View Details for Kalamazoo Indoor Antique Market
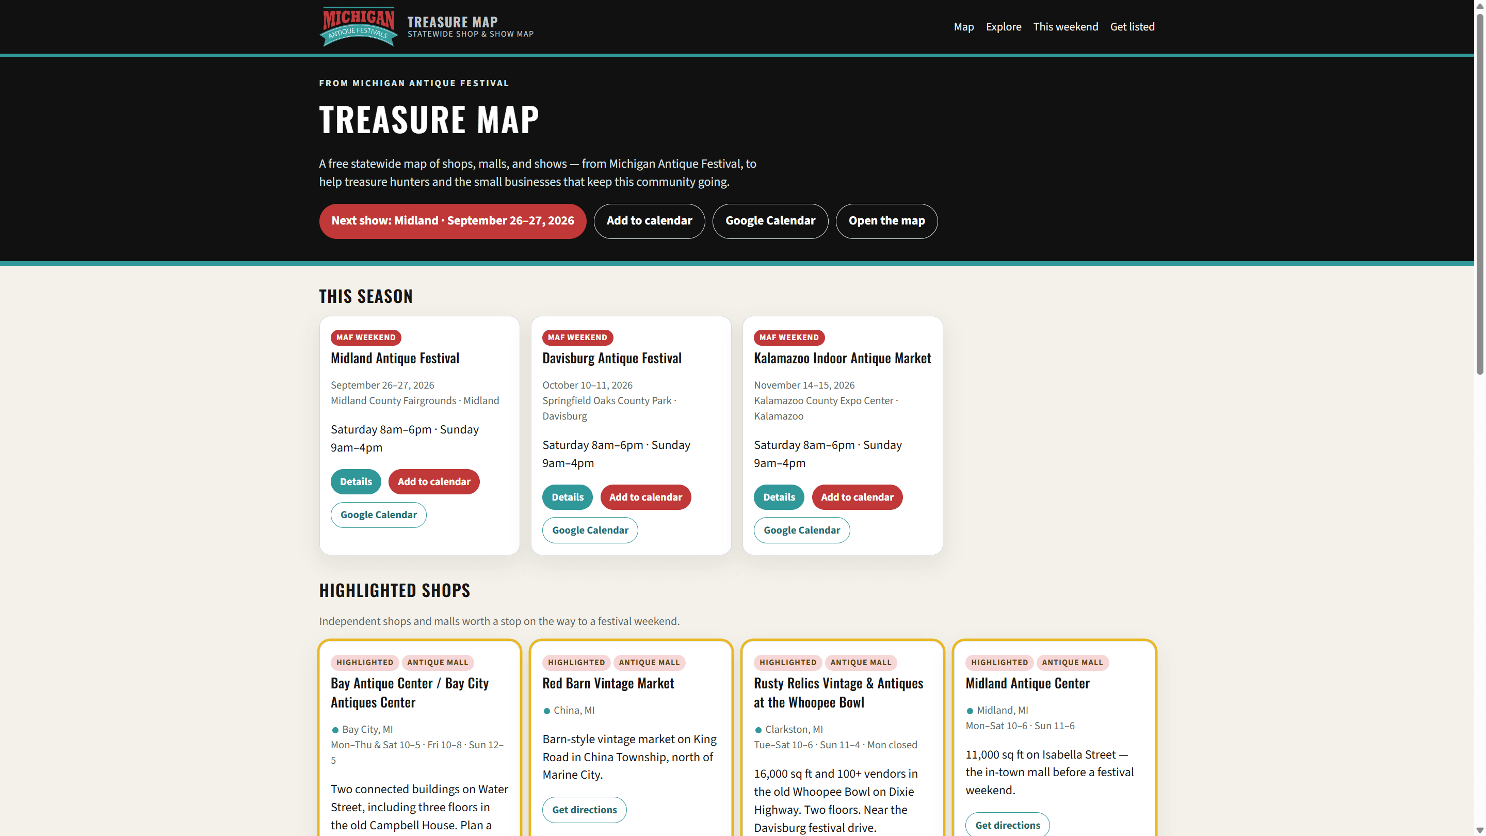Image resolution: width=1486 pixels, height=836 pixels. coord(779,497)
